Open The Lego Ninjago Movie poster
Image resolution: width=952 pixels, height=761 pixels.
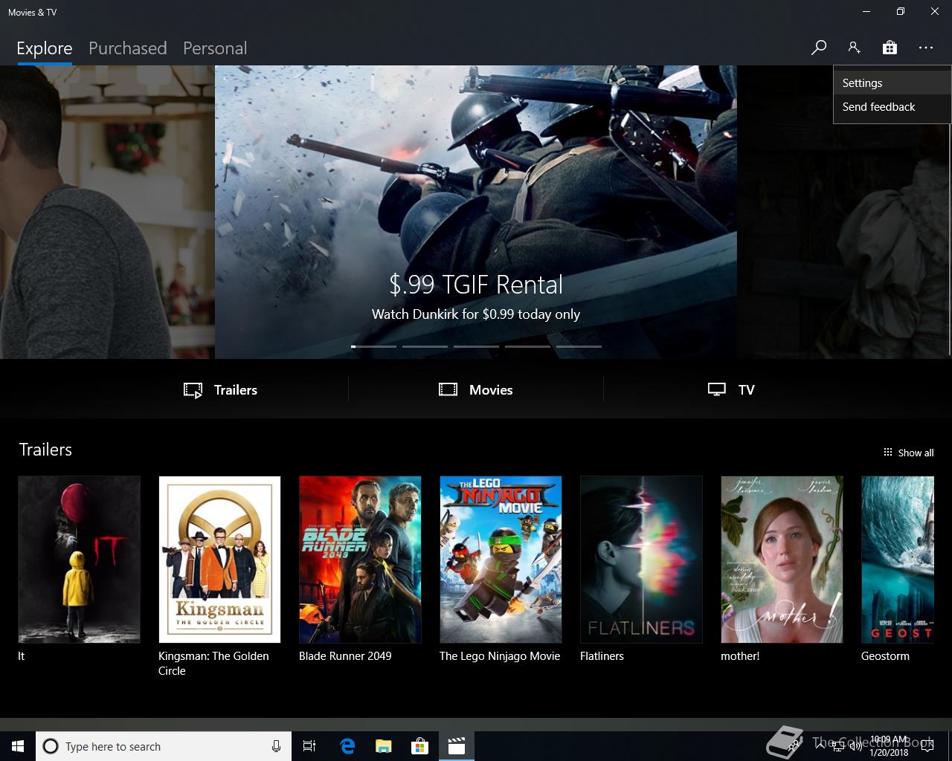click(x=501, y=560)
